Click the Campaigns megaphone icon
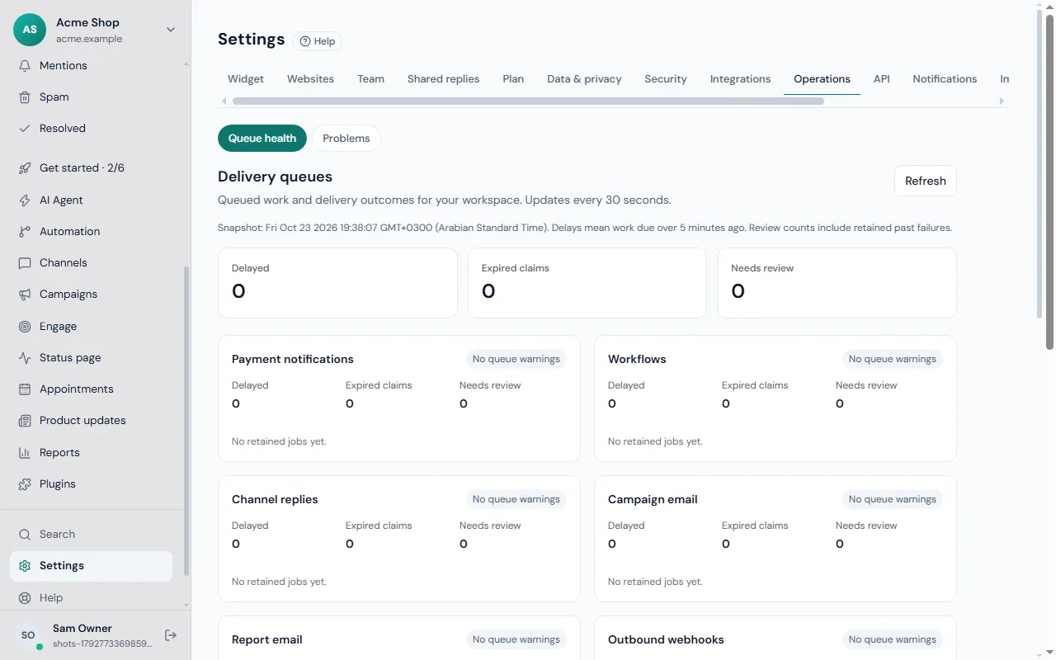Image resolution: width=1056 pixels, height=660 pixels. 25,294
